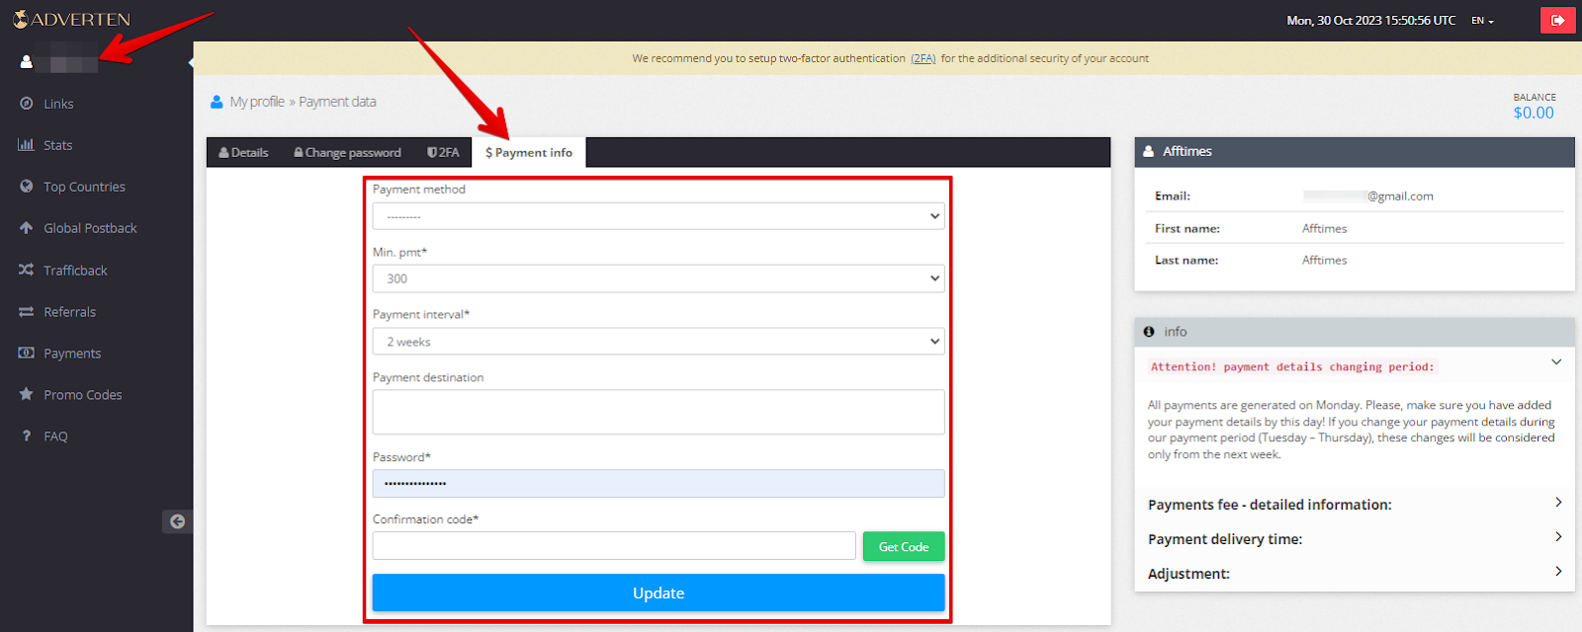
Task: Click the Payment destination text field
Action: point(659,412)
